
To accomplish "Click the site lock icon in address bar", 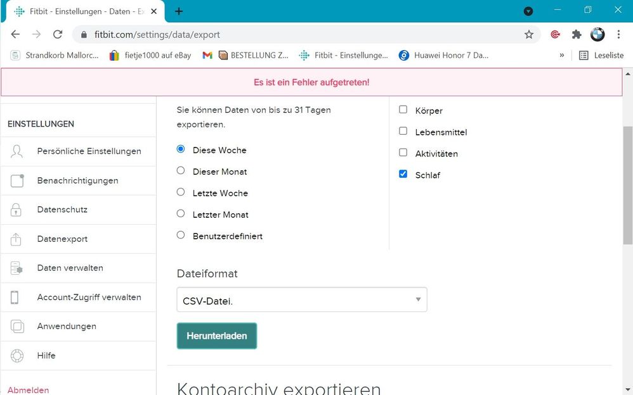I will click(84, 35).
